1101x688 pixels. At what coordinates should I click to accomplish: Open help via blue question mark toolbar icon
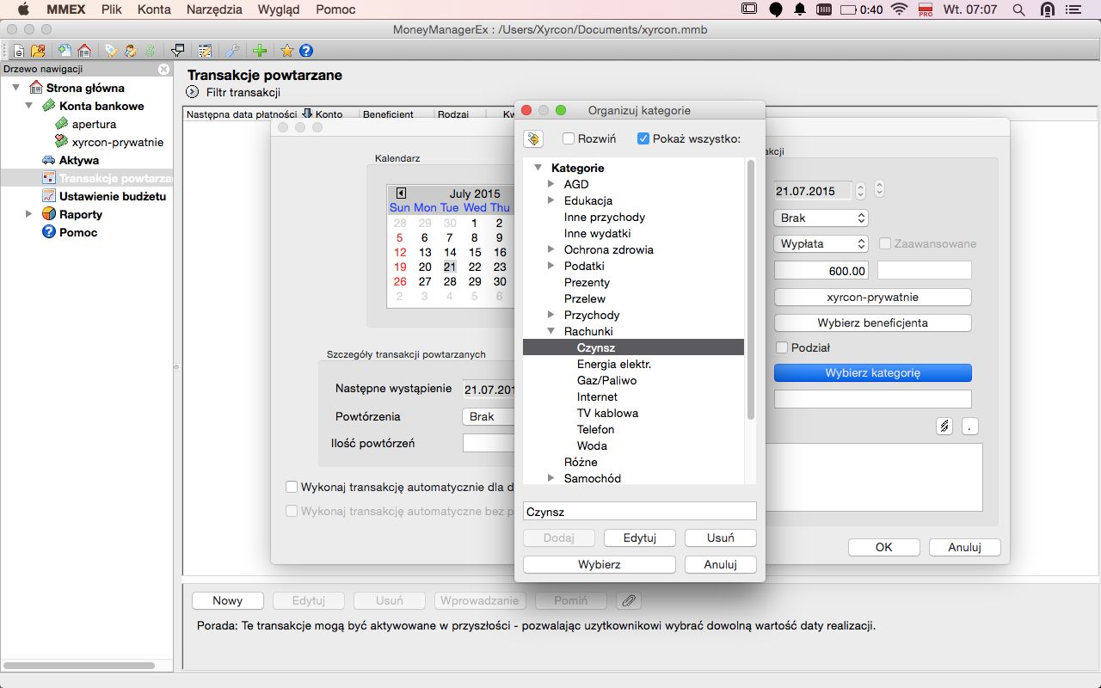click(x=305, y=51)
